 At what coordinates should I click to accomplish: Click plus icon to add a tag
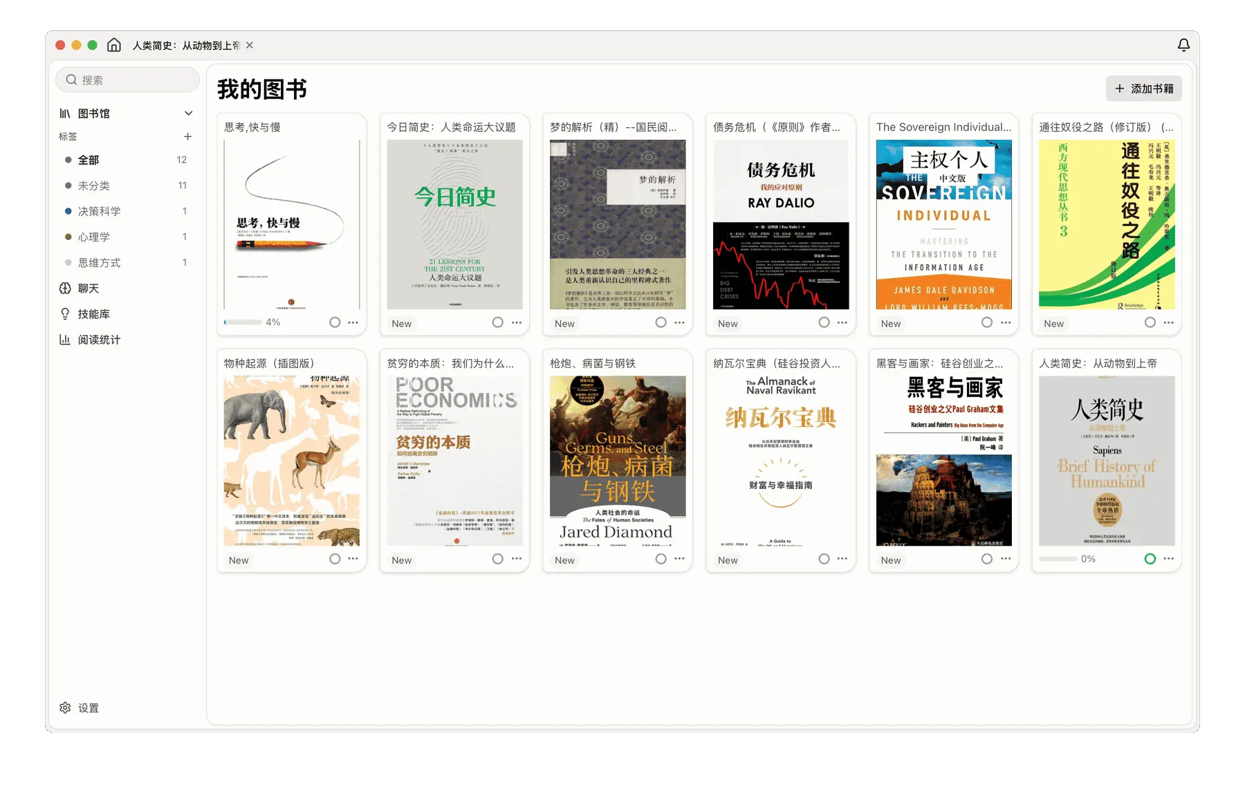point(187,137)
